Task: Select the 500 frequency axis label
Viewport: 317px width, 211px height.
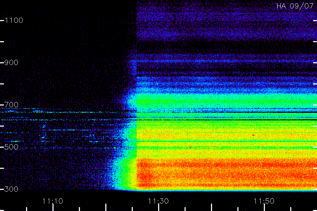Action: tap(11, 147)
